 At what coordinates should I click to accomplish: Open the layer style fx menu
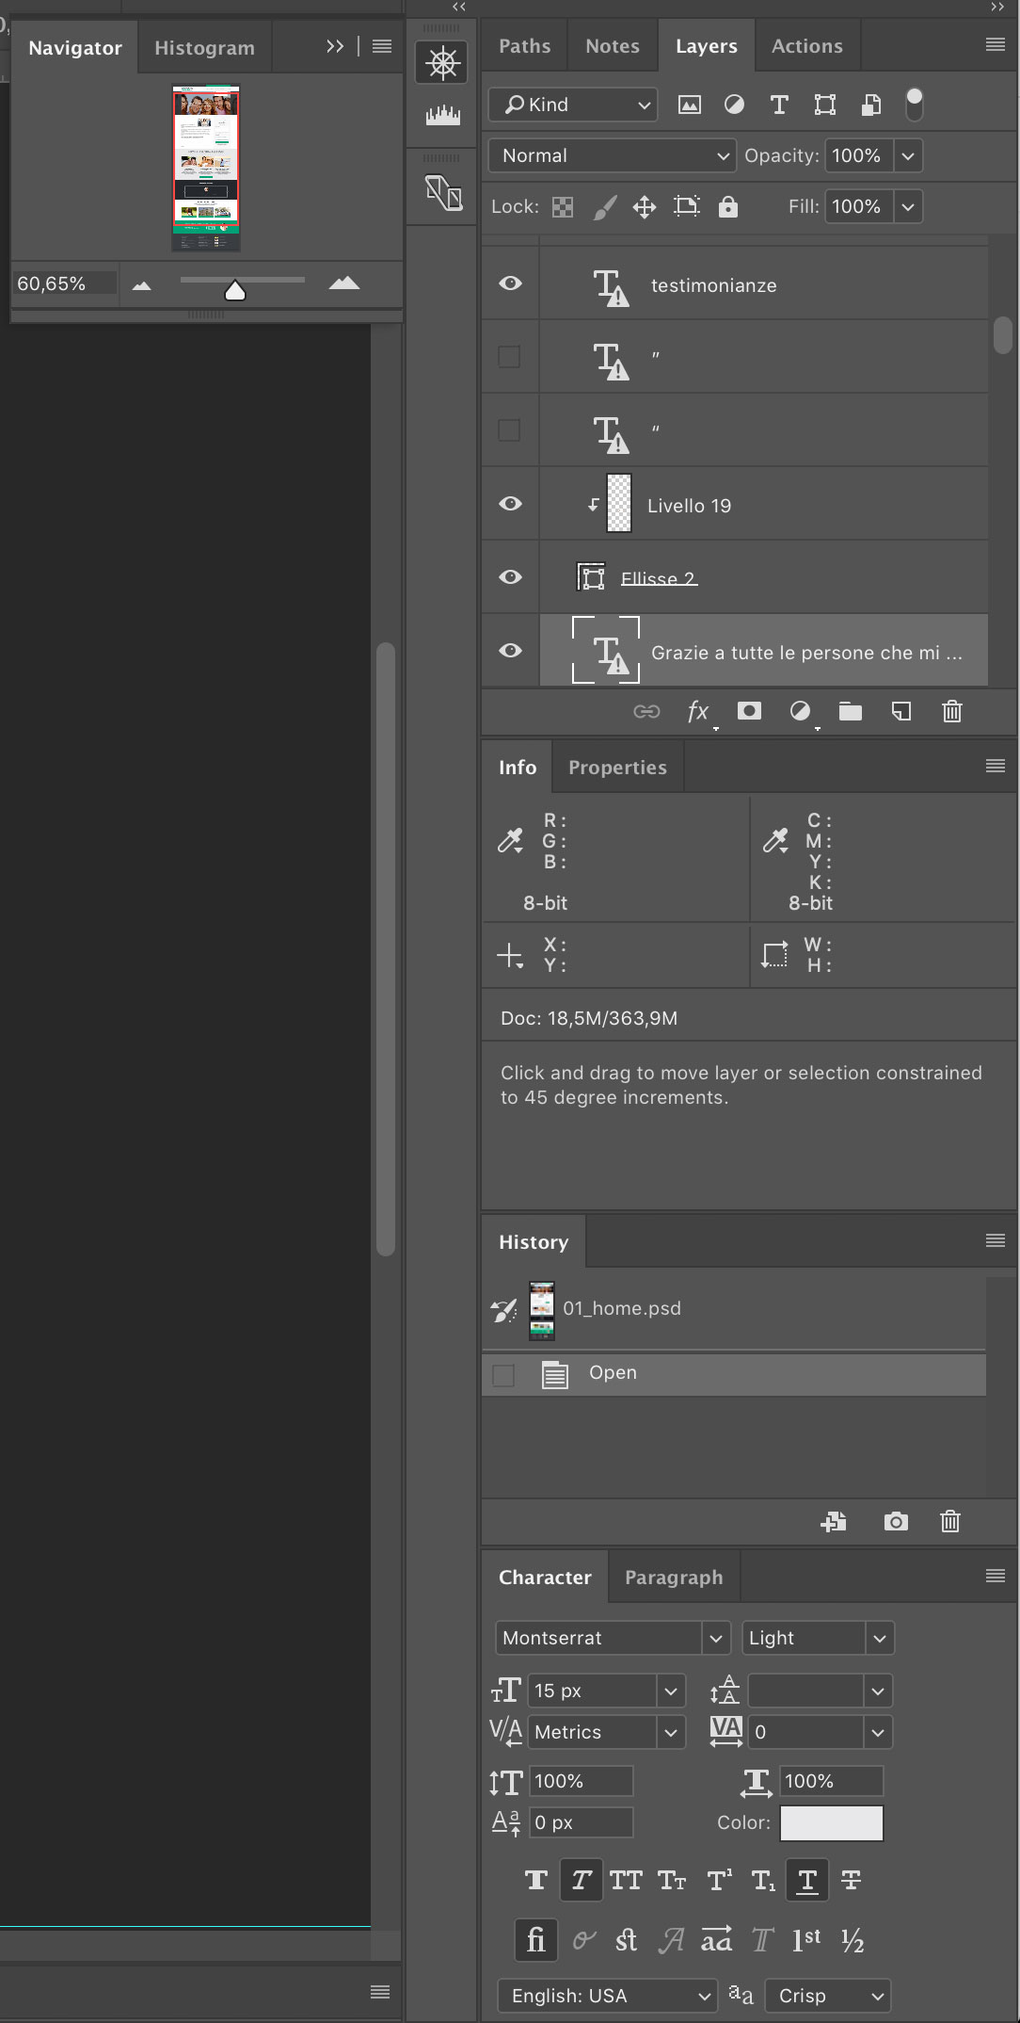tap(697, 712)
